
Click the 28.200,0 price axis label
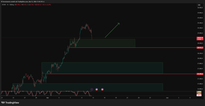pyautogui.click(x=200, y=53)
